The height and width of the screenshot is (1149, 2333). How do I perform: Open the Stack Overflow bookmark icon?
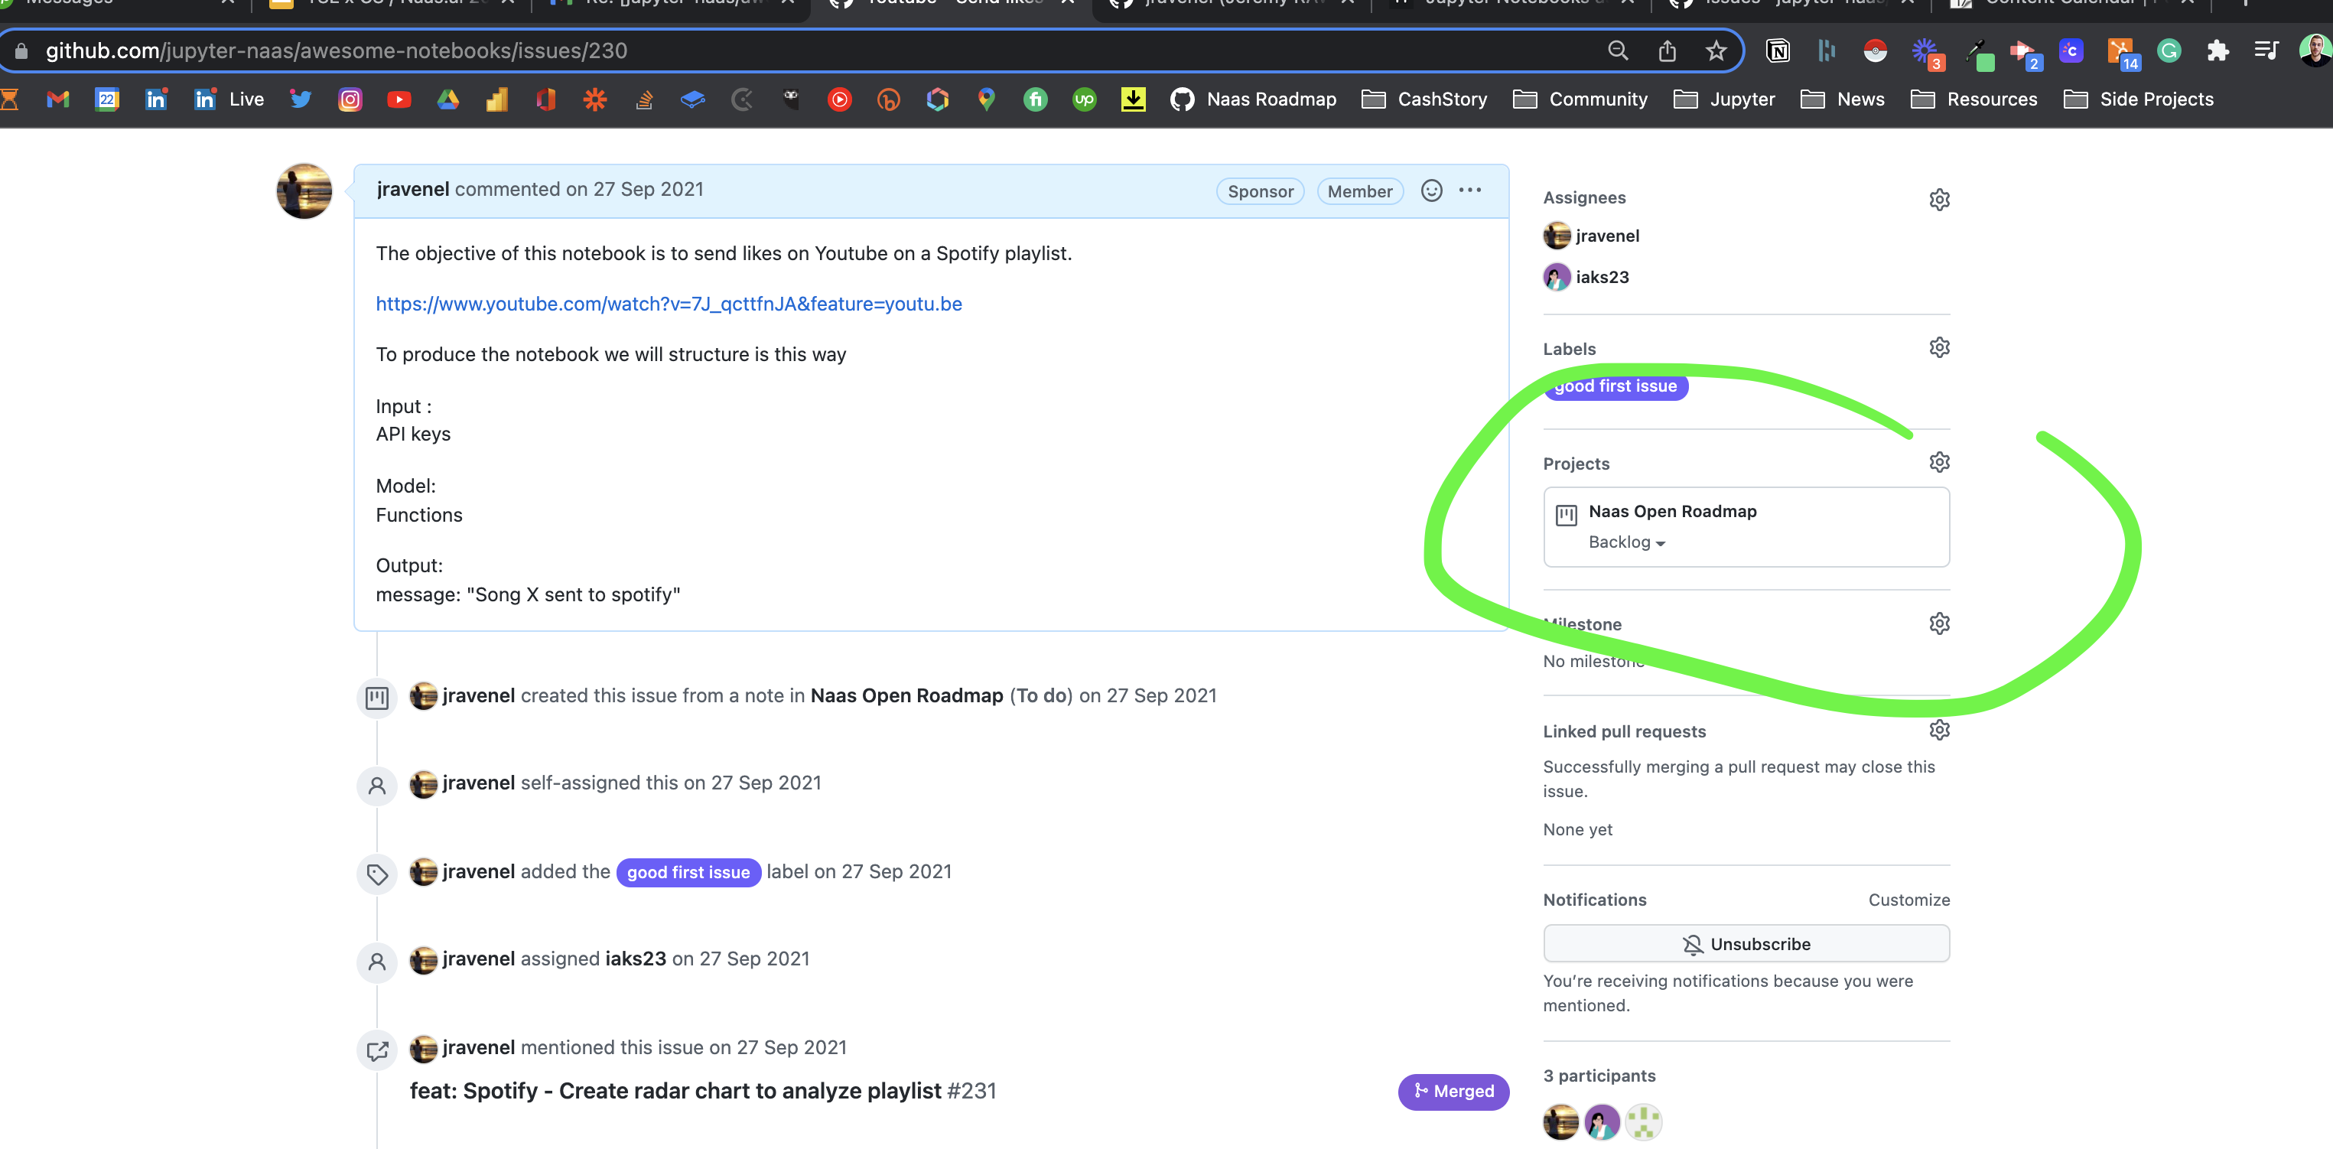coord(644,99)
